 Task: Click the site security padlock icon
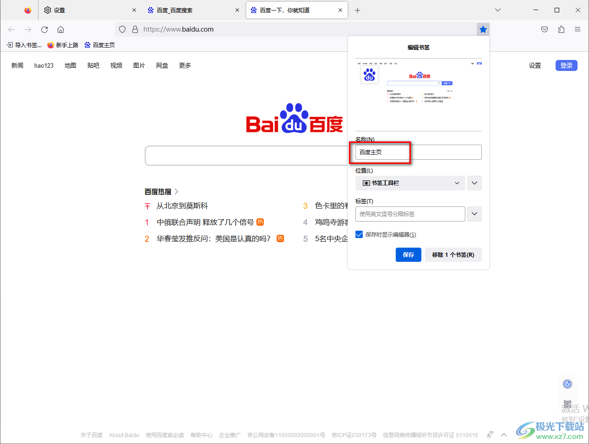135,29
